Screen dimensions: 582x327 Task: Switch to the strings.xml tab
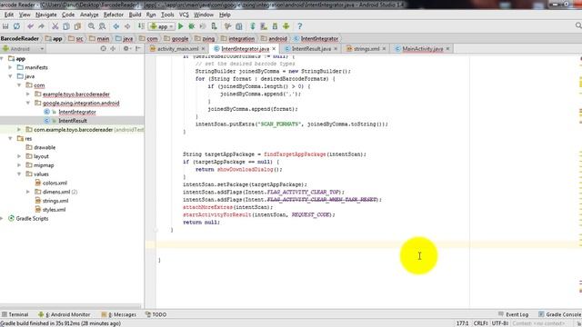coord(366,48)
